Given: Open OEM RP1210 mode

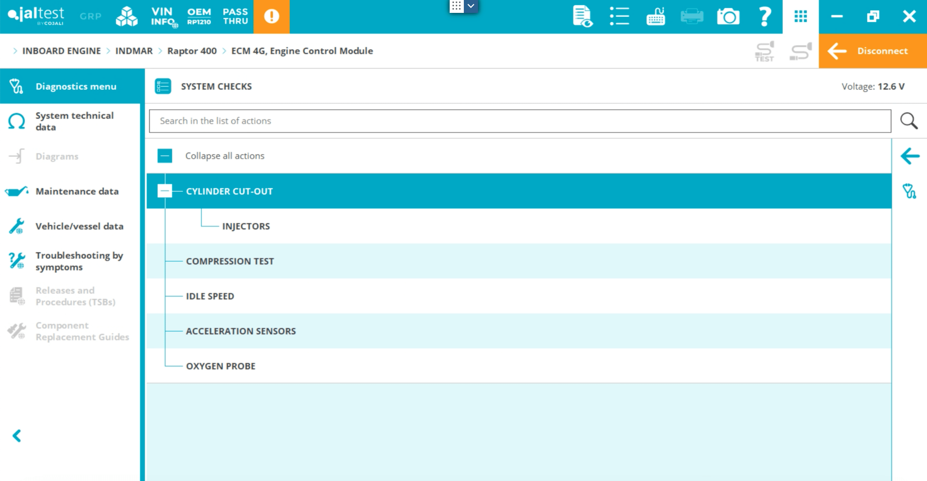Looking at the screenshot, I should click(x=199, y=16).
